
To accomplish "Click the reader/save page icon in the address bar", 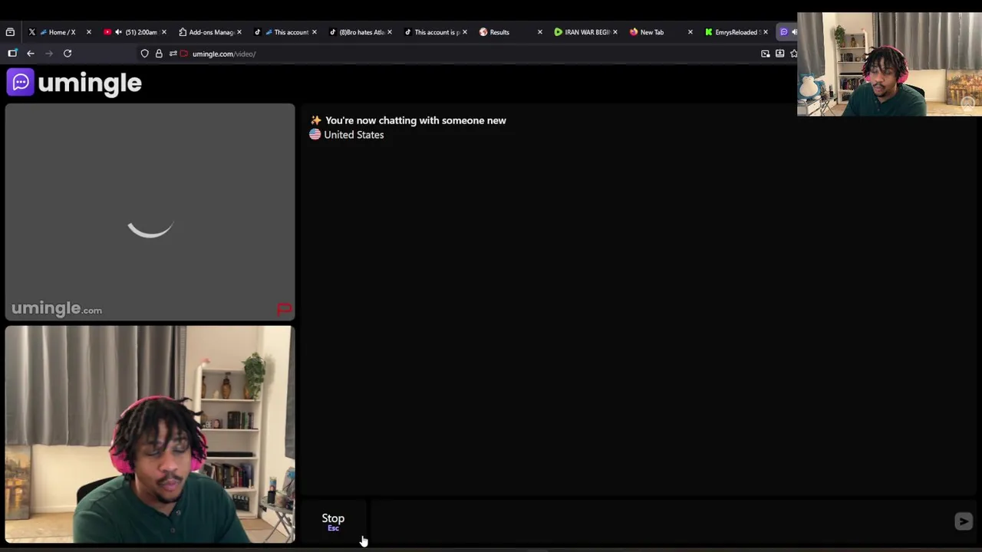I will [x=779, y=54].
